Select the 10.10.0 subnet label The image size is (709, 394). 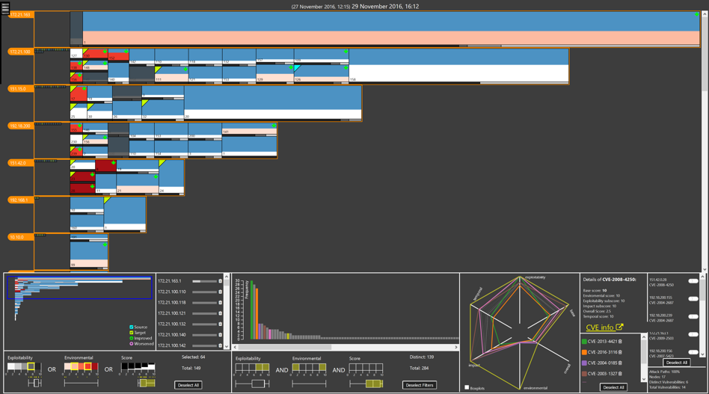click(x=20, y=237)
